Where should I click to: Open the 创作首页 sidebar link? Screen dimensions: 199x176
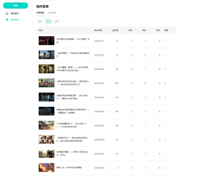point(15,14)
